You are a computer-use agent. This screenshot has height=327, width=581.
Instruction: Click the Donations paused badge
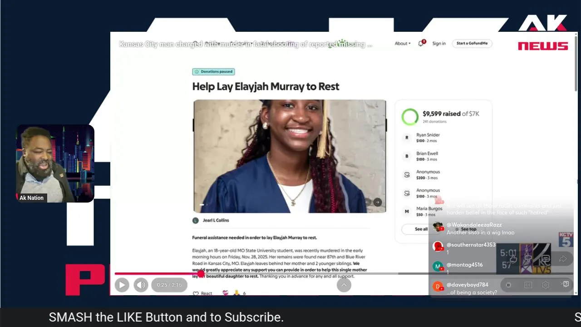coord(213,72)
